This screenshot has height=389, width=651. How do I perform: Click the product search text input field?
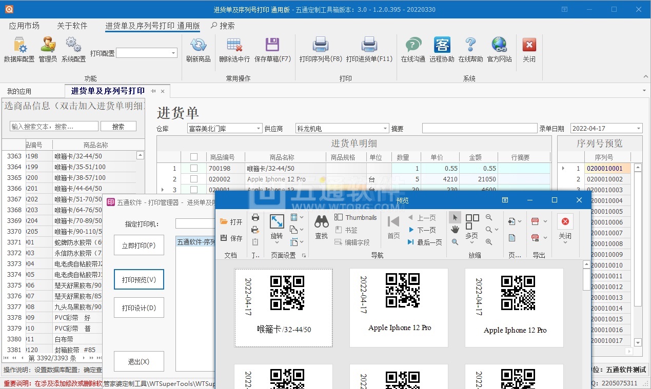[x=54, y=126]
